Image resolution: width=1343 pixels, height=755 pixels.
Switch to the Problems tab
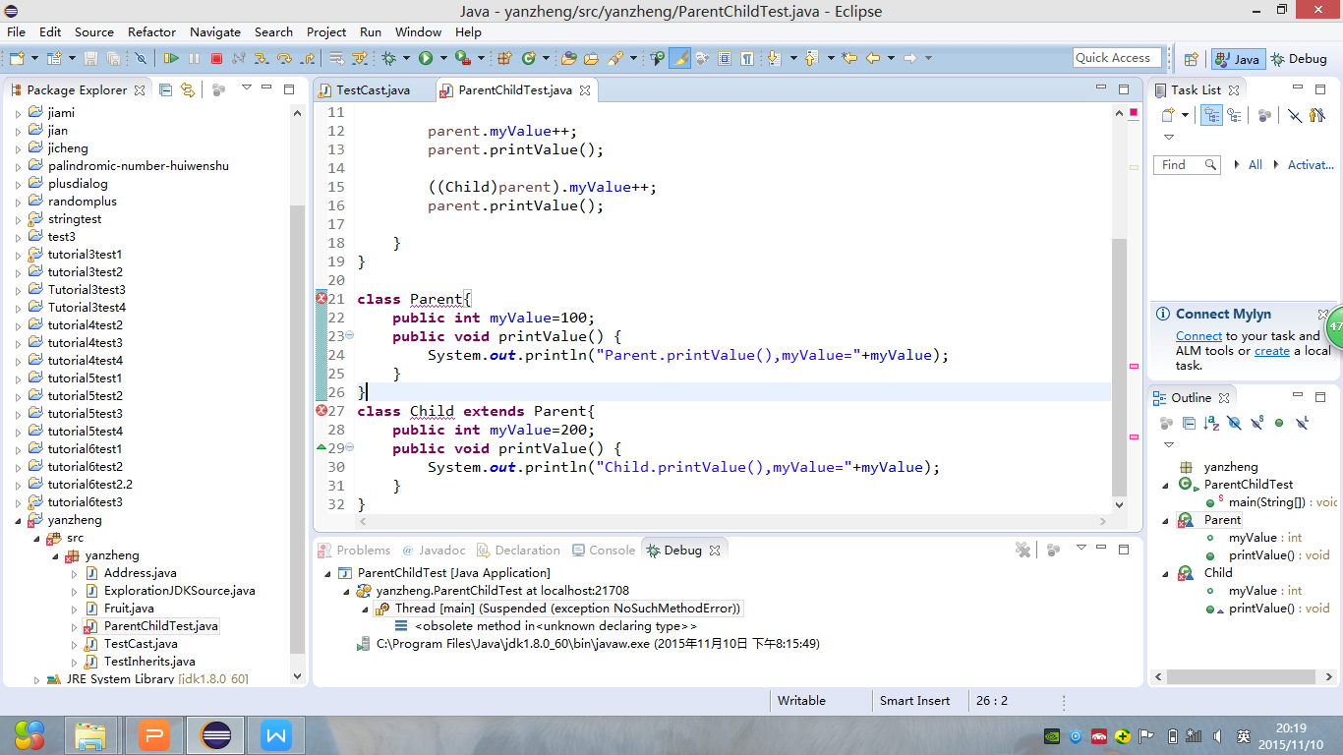353,551
